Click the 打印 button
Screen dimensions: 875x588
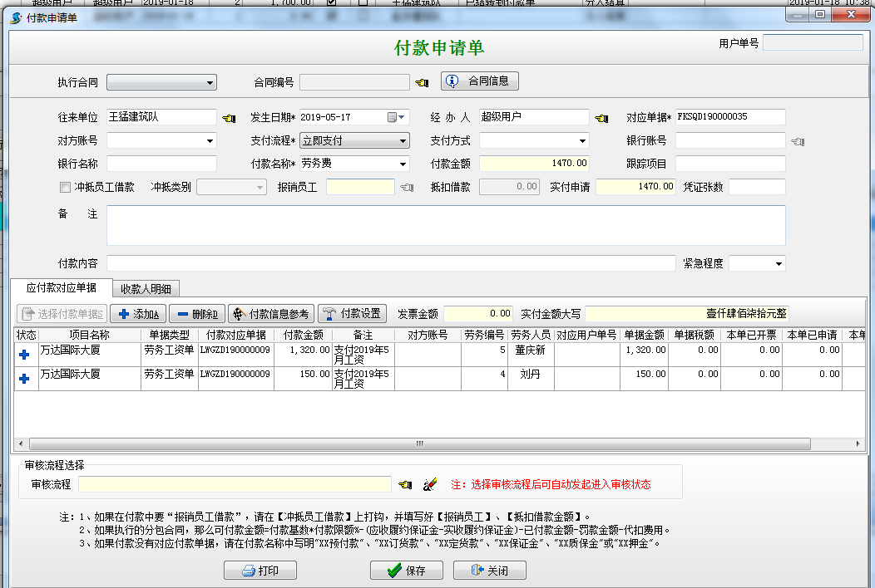tap(260, 571)
